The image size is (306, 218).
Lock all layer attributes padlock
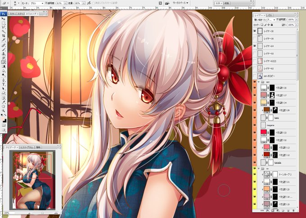272,25
